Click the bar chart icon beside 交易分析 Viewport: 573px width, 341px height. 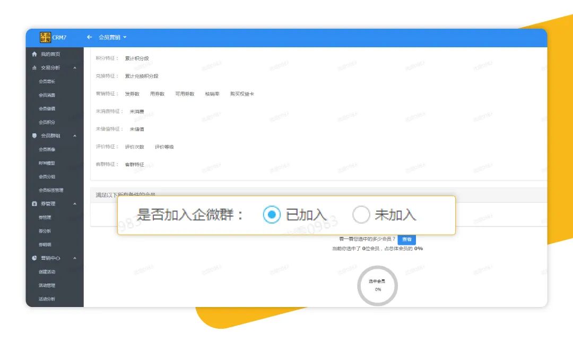tap(34, 68)
